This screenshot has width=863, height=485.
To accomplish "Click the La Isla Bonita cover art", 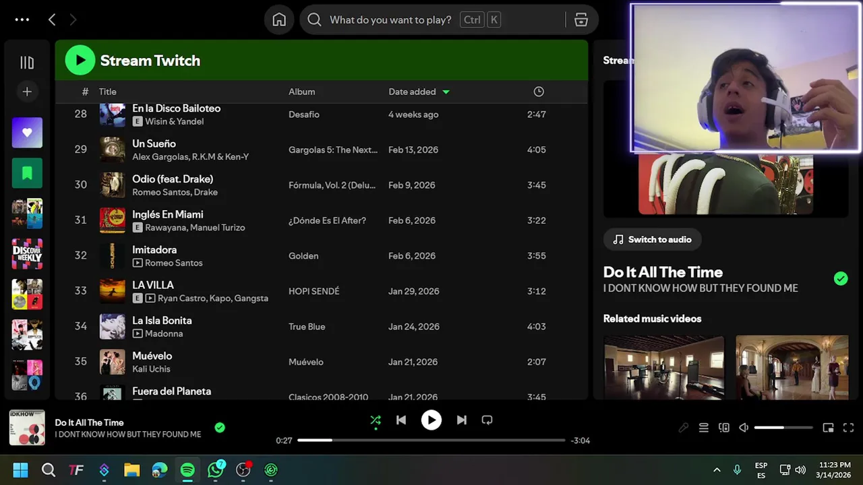I will (113, 327).
